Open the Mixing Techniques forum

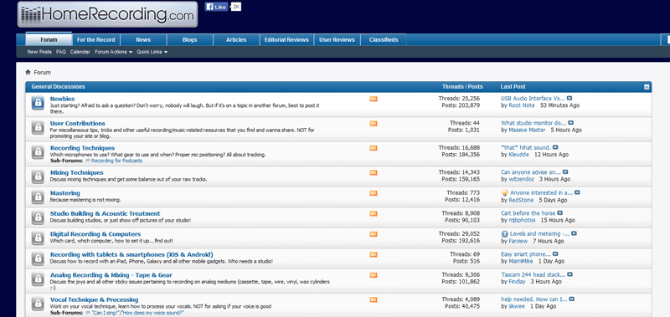pyautogui.click(x=77, y=173)
